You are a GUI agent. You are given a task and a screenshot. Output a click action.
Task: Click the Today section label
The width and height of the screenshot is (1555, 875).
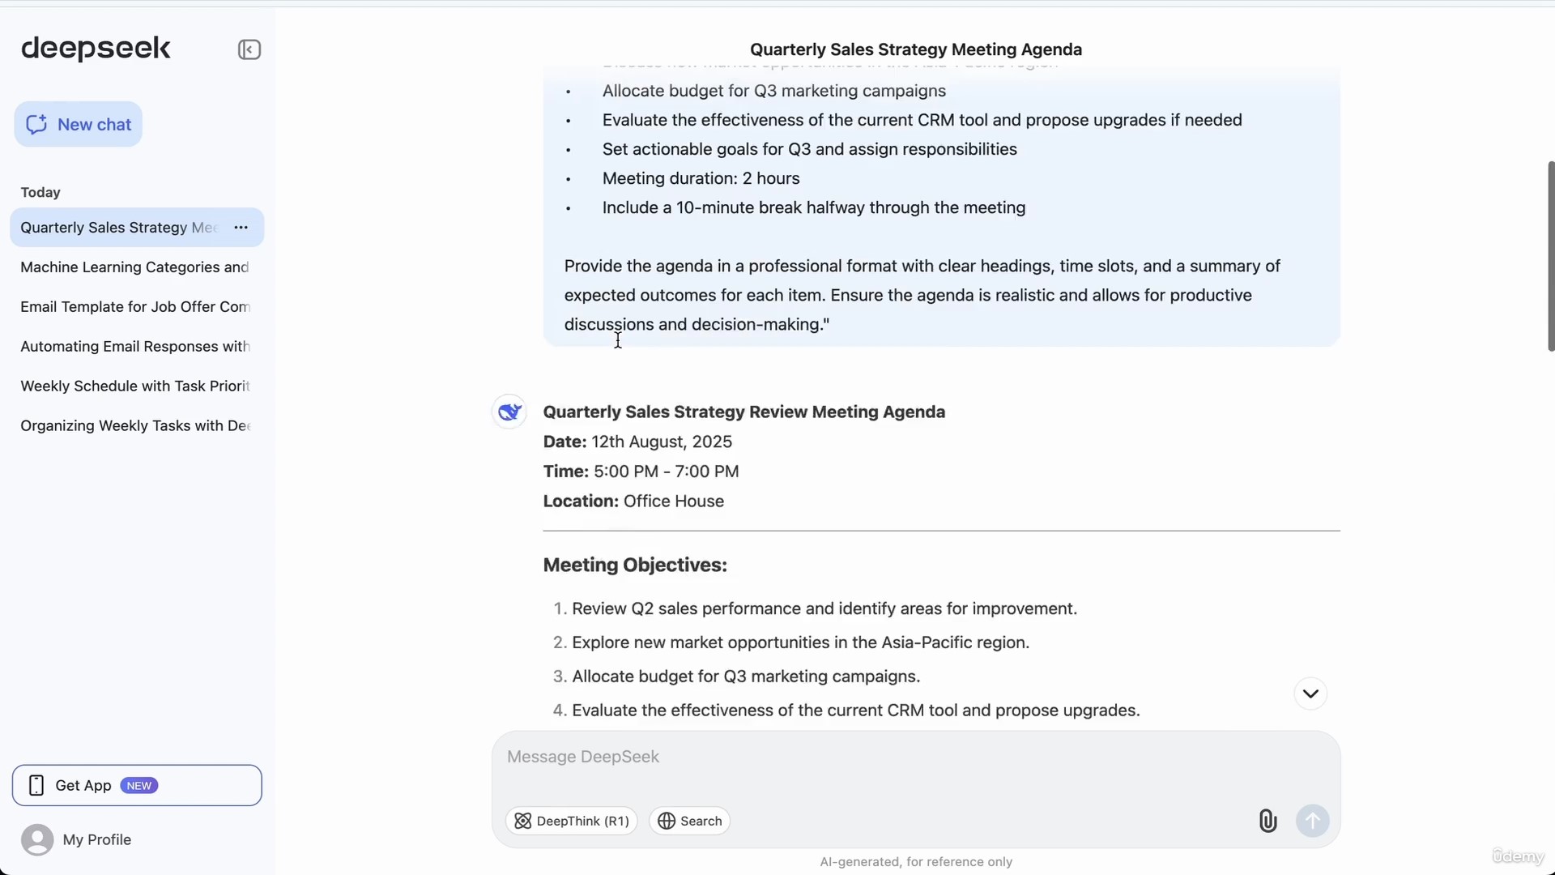pyautogui.click(x=40, y=192)
